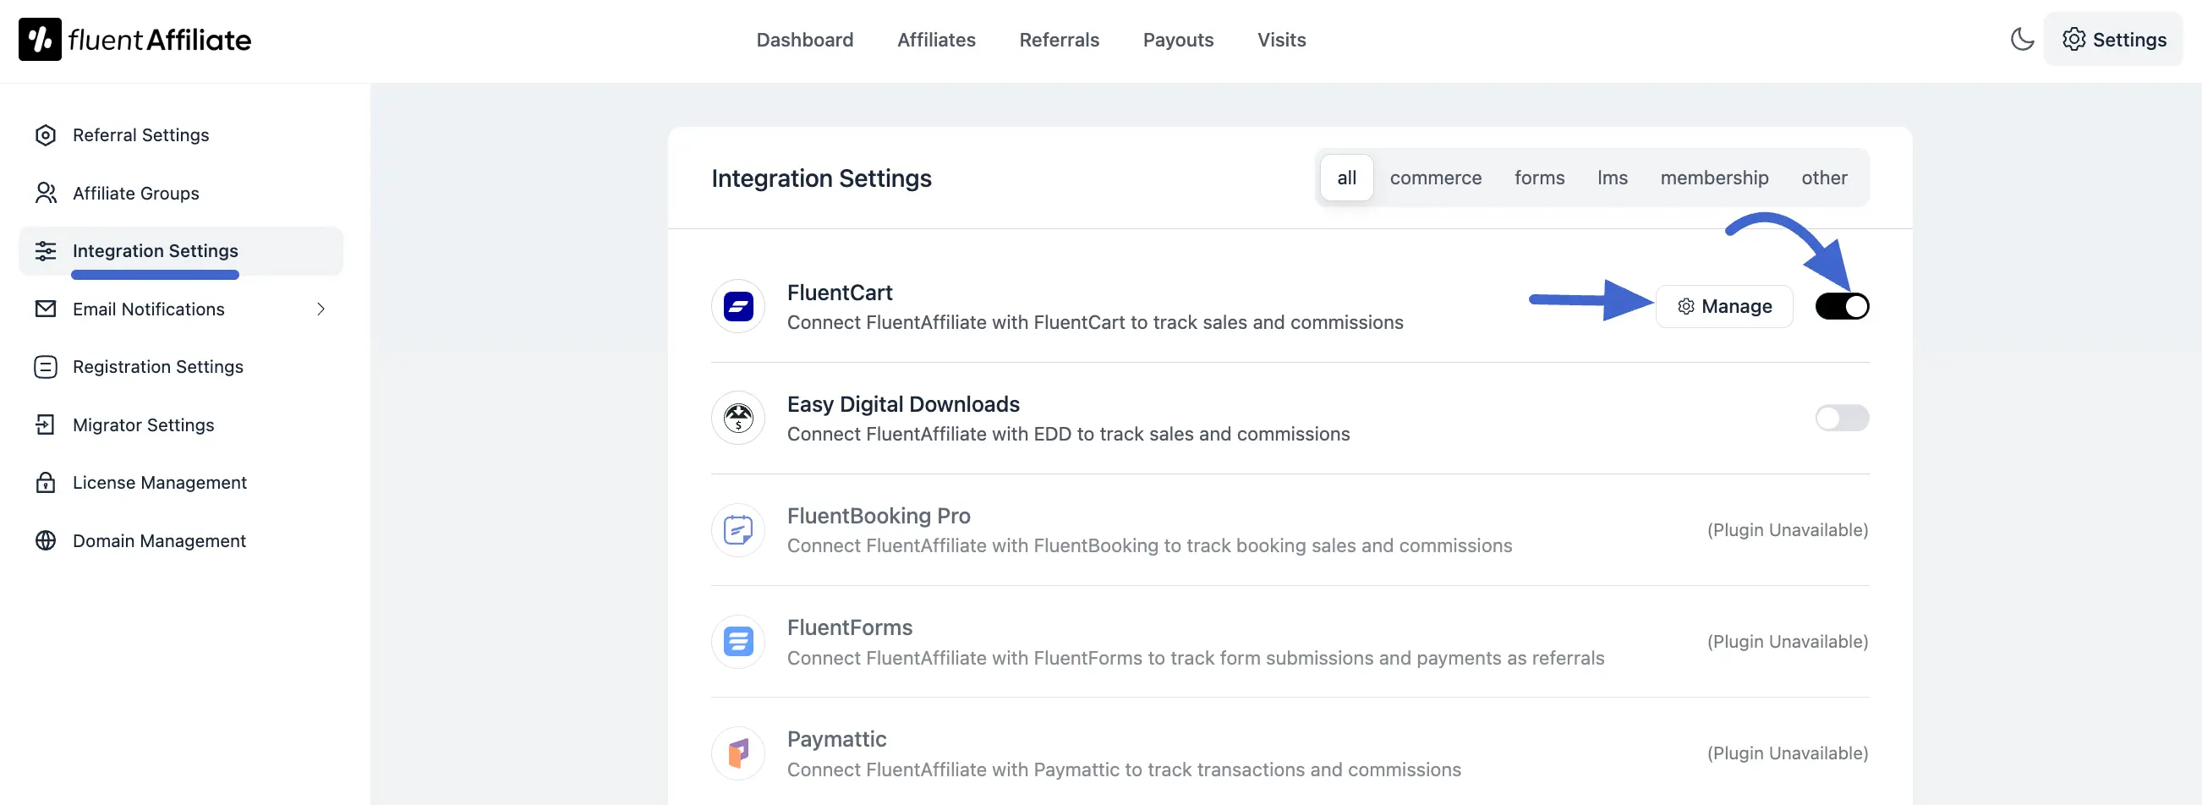Image resolution: width=2202 pixels, height=805 pixels.
Task: Click the blue progress bar under Integration Settings
Action: pos(154,274)
